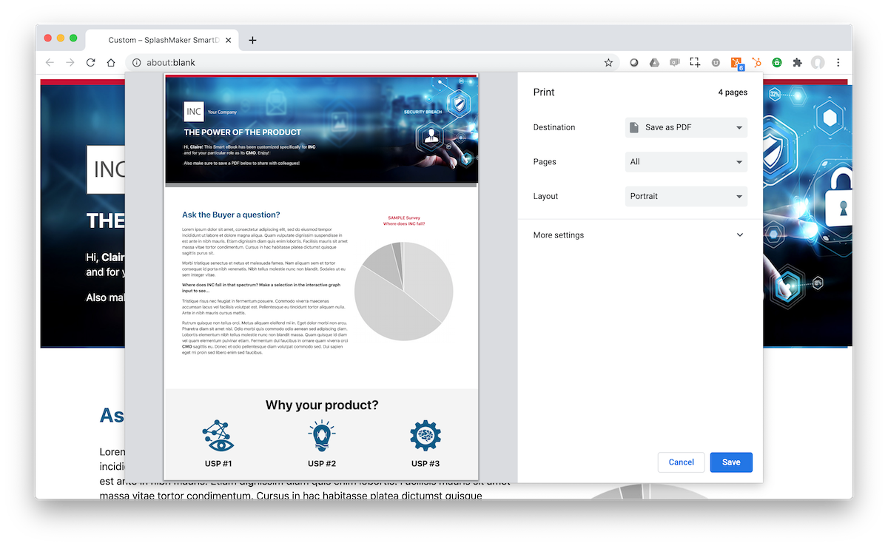Reload the page with the refresh icon
Image resolution: width=888 pixels, height=546 pixels.
[91, 63]
